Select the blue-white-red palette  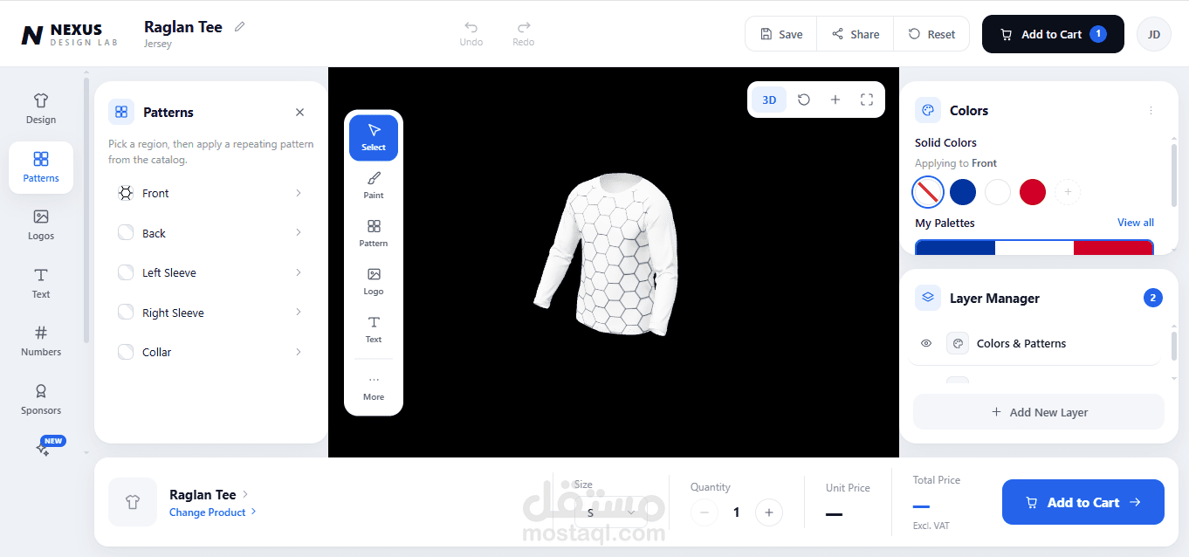[x=1034, y=247]
